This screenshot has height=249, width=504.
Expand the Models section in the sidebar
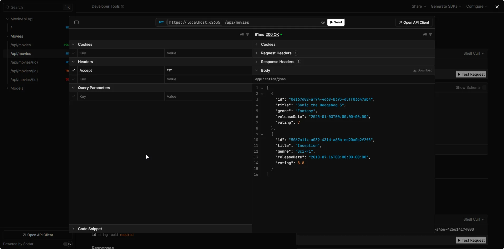click(8, 89)
